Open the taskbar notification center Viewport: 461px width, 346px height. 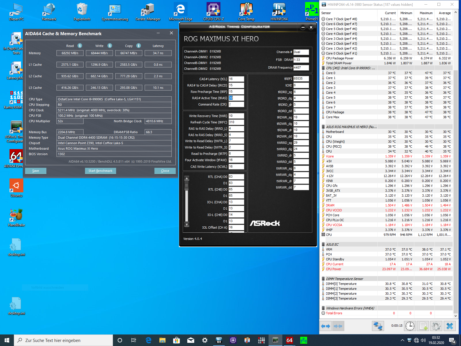(x=452, y=341)
